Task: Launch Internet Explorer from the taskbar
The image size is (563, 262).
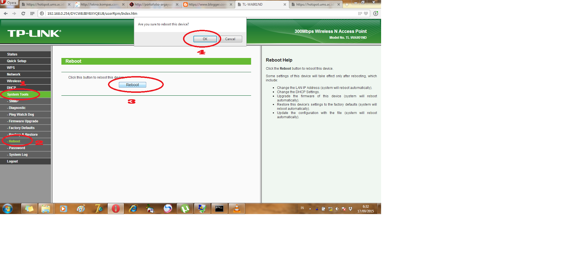Action: [x=133, y=209]
